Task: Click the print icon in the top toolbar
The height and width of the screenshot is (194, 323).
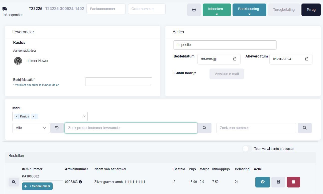Action: click(194, 10)
